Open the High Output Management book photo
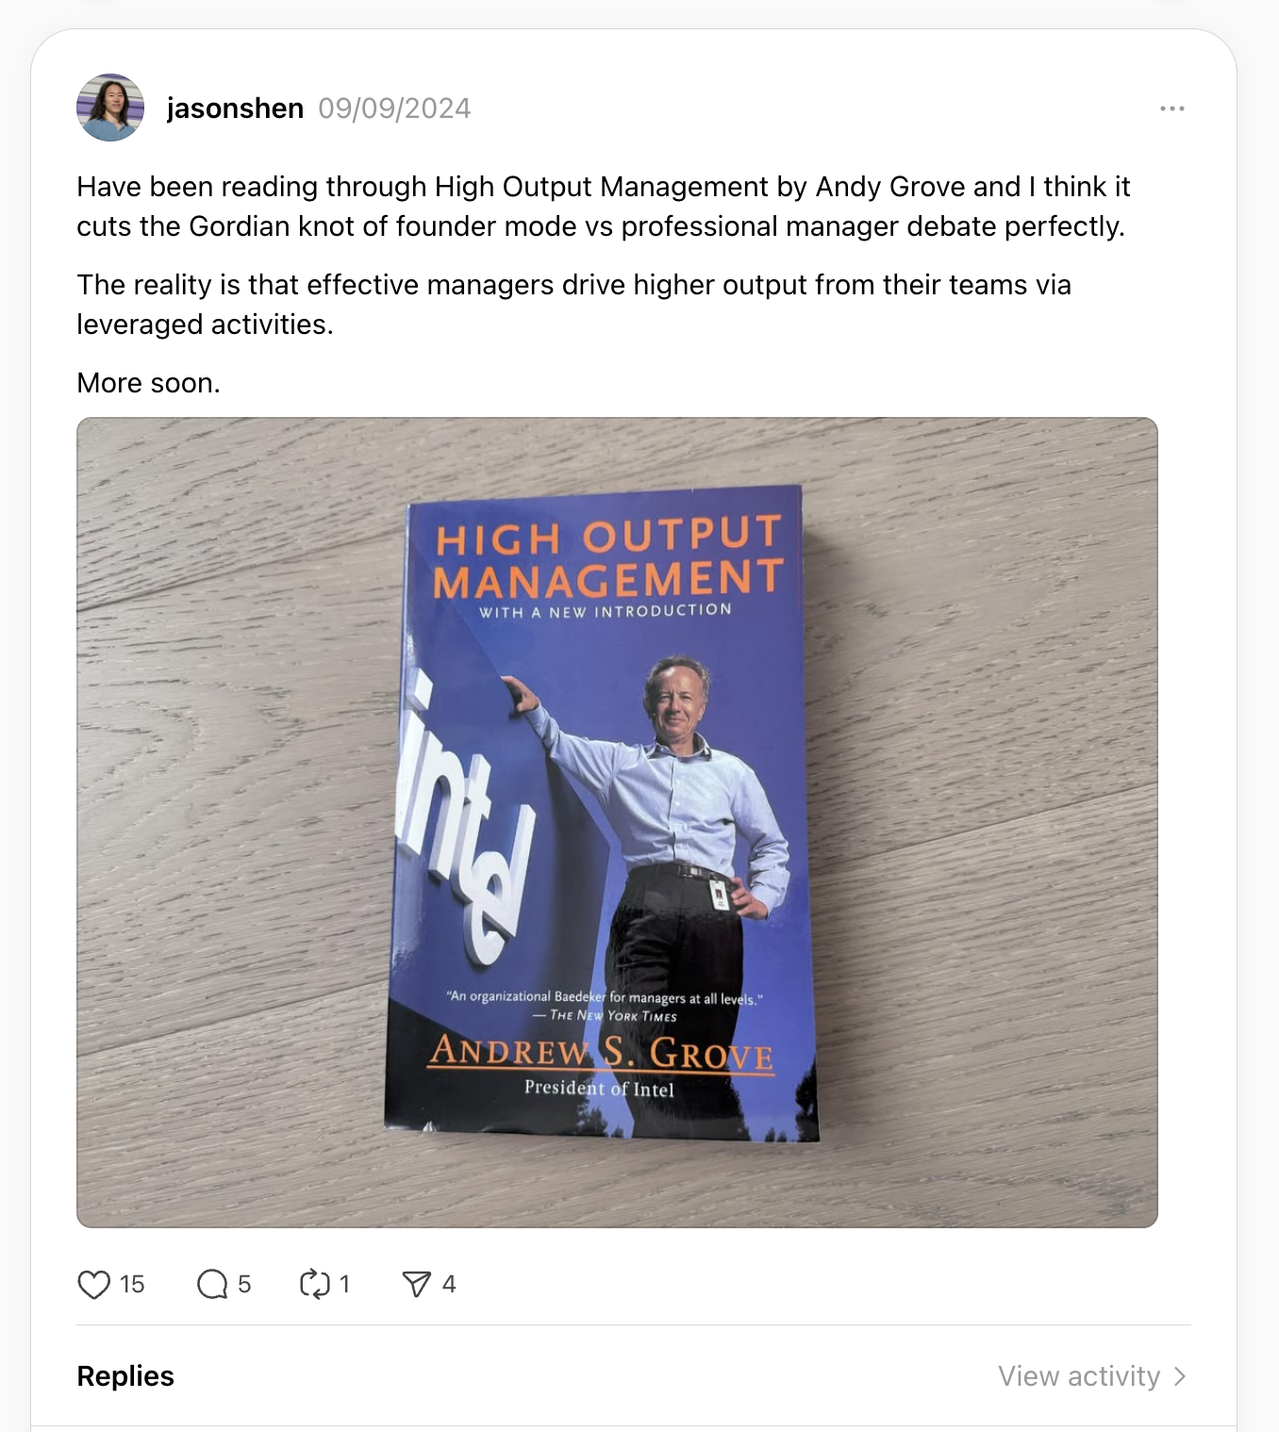The width and height of the screenshot is (1279, 1432). [x=617, y=823]
